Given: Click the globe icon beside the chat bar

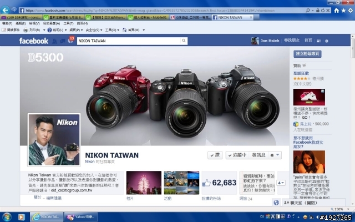Looking at the screenshot, I should tap(276, 202).
